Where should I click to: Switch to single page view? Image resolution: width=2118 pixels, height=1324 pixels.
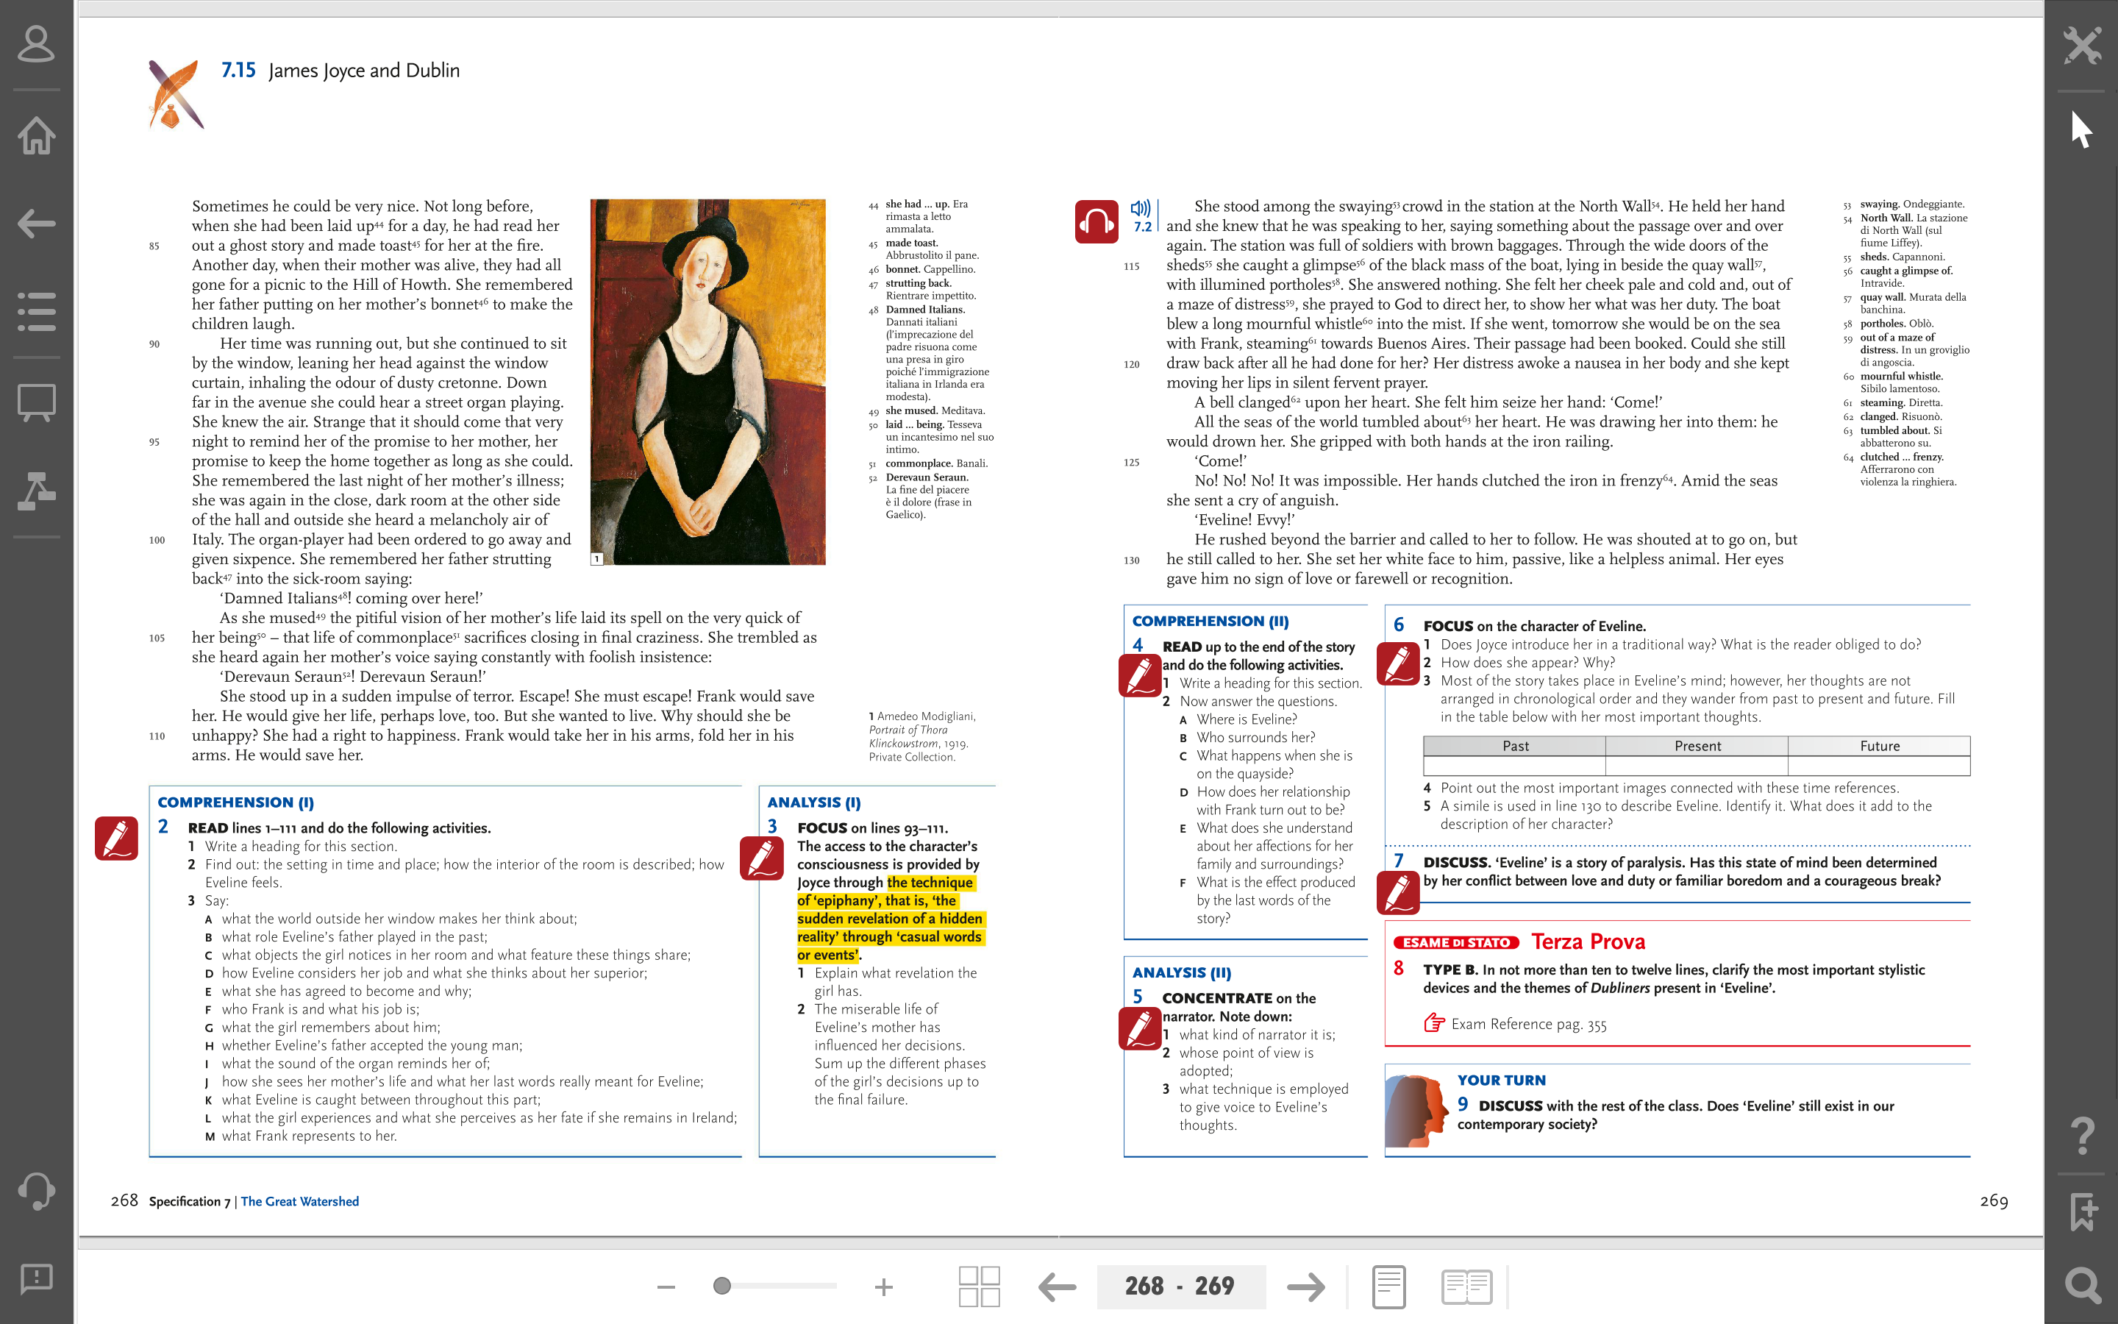click(1389, 1286)
